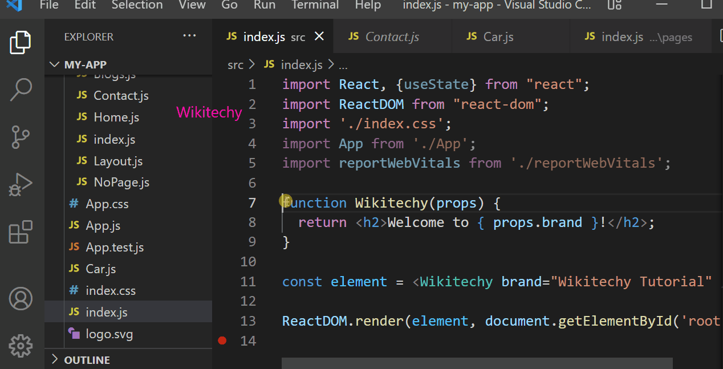Open the Run and Debug icon

pyautogui.click(x=21, y=184)
